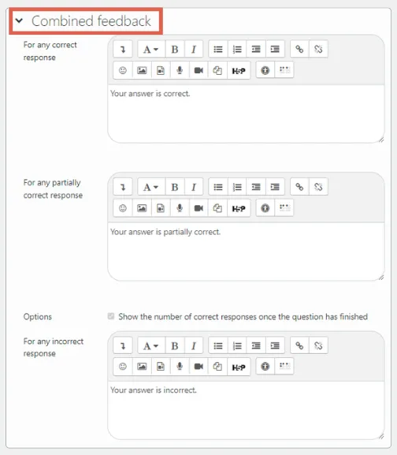
Task: Insert media file in partially correct editor
Action: 161,208
